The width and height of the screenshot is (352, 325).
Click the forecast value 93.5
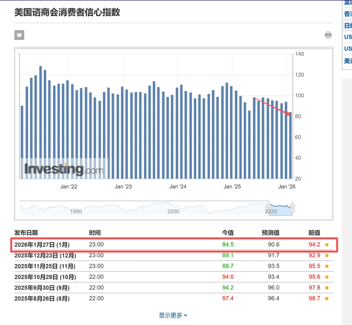274,266
